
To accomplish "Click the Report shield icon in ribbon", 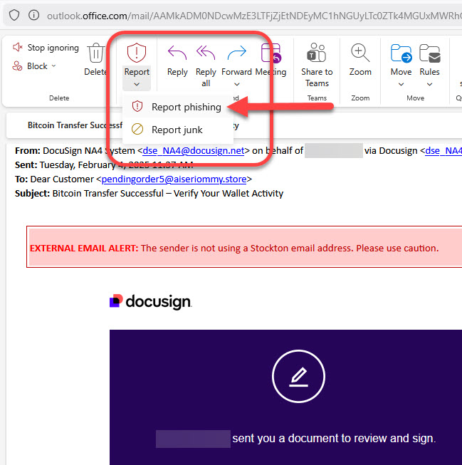I will click(x=137, y=53).
